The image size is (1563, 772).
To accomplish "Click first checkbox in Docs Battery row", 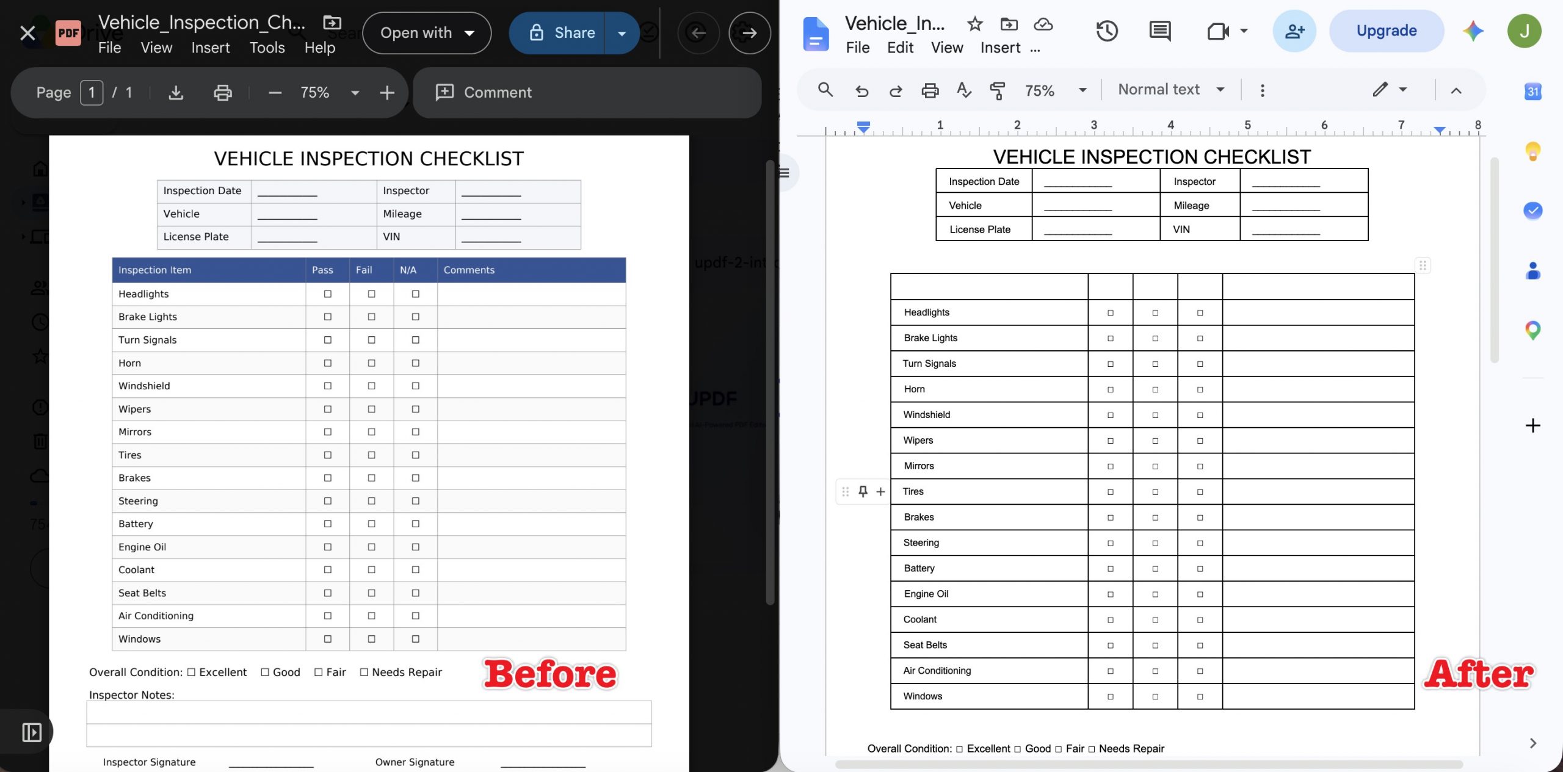I will [x=1111, y=569].
